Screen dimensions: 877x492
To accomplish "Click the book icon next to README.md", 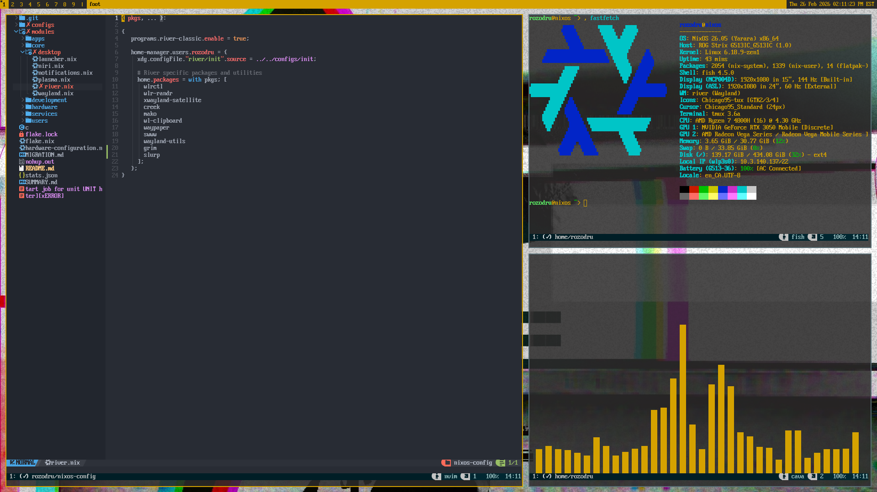I will click(21, 169).
